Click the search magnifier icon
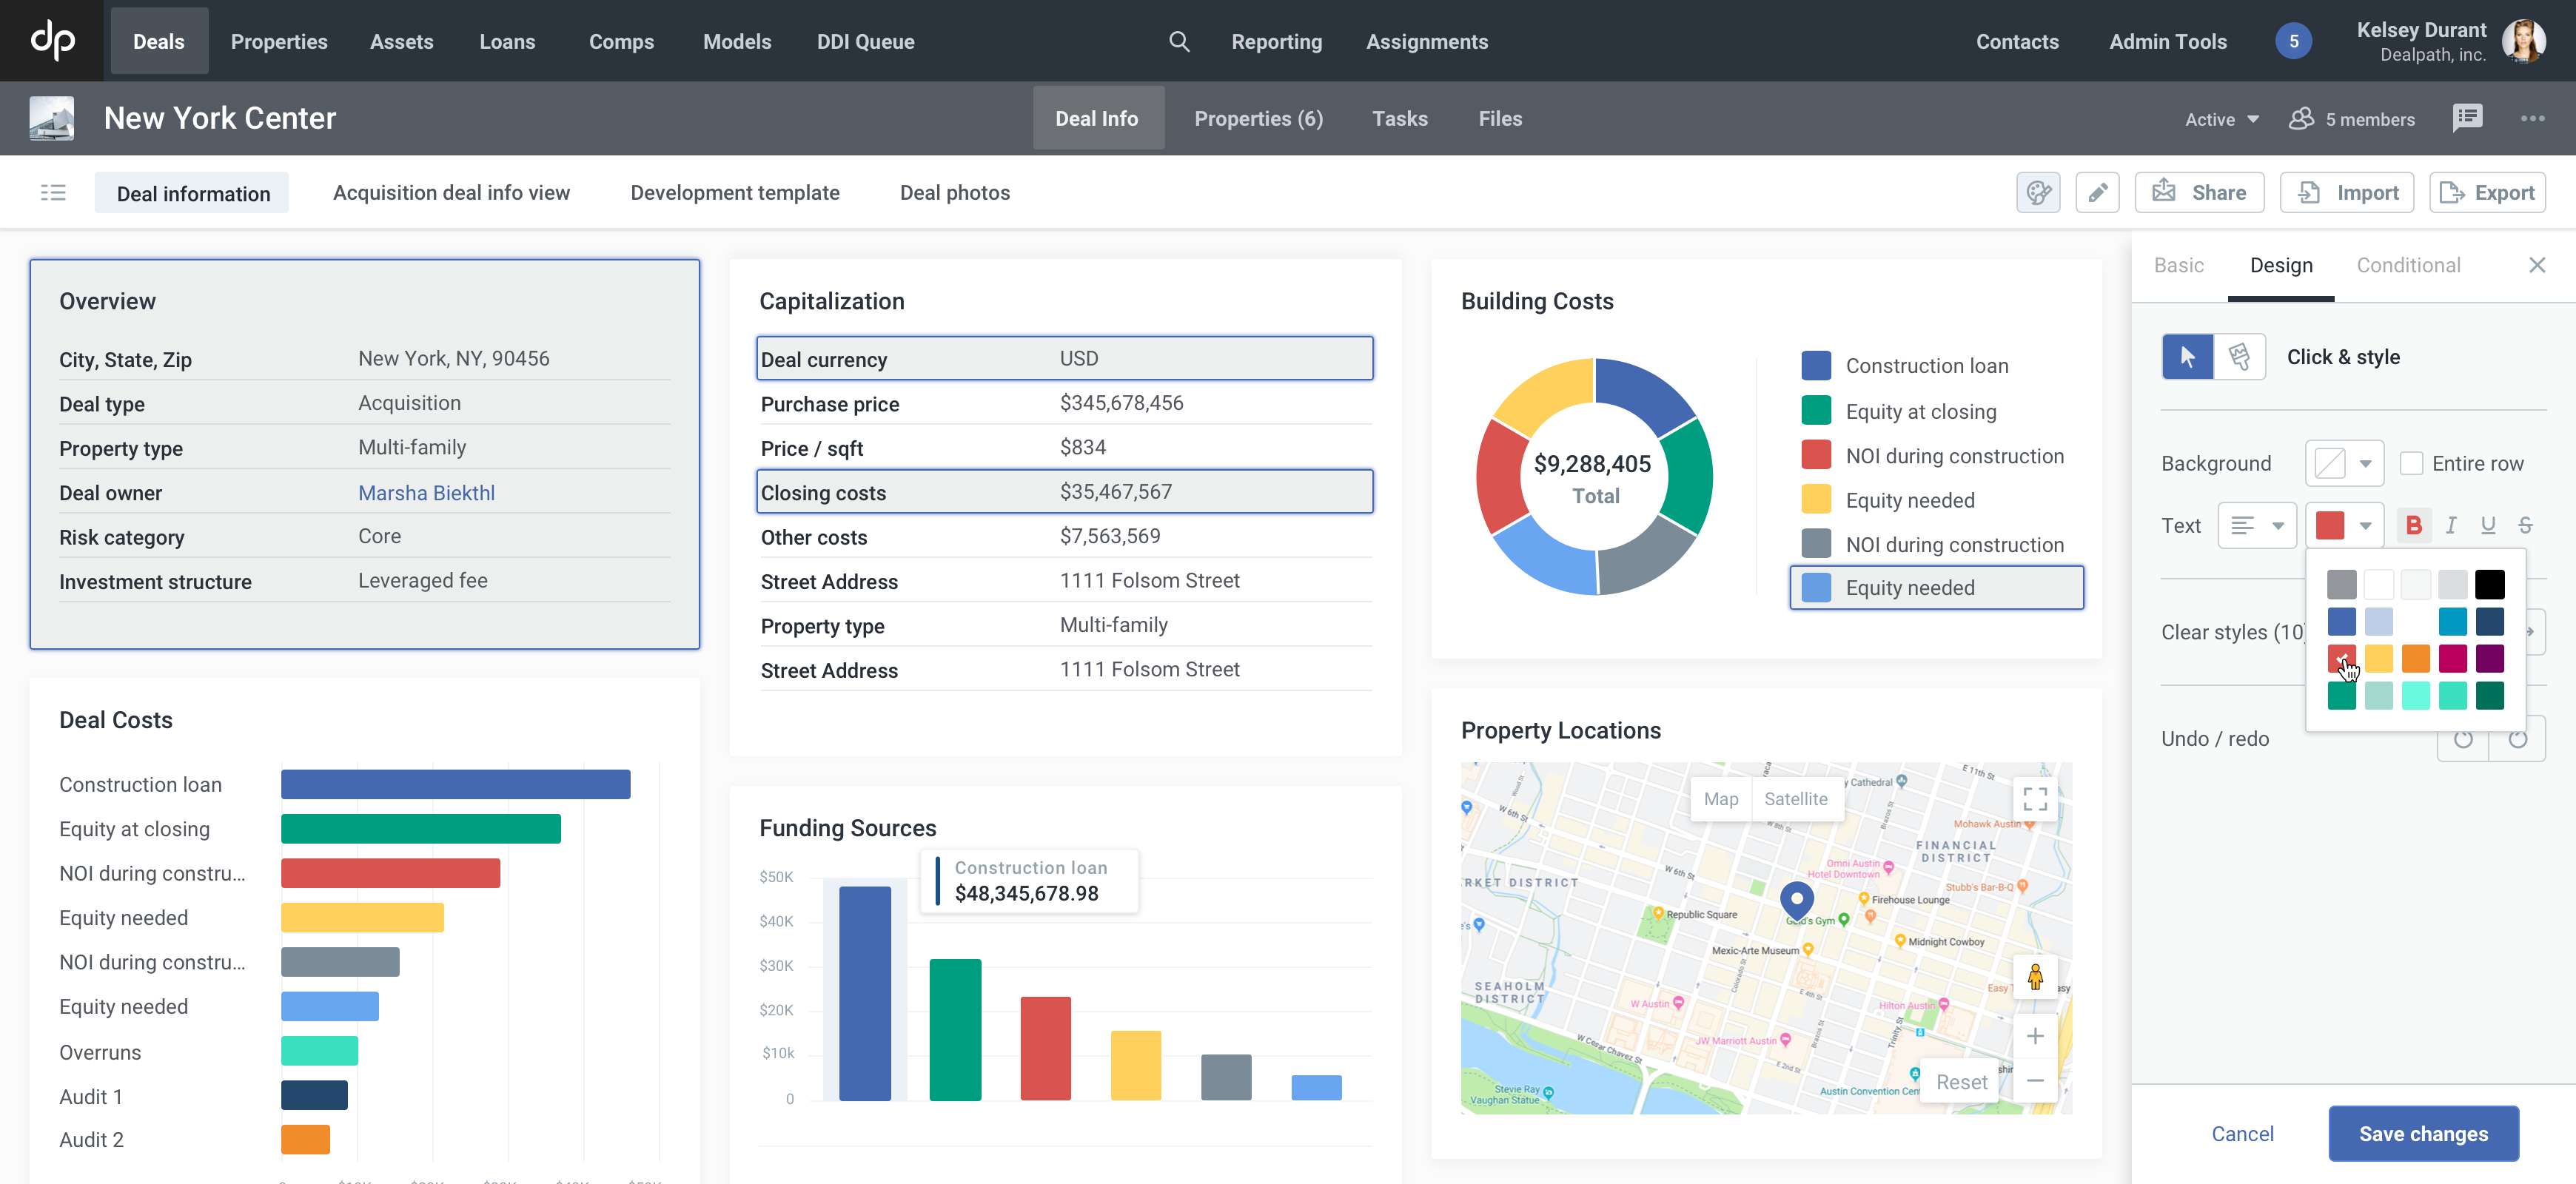 point(1179,41)
